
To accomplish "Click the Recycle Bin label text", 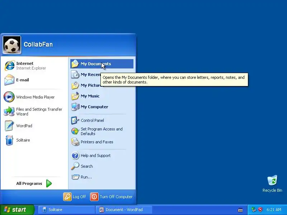I will click(x=272, y=190).
